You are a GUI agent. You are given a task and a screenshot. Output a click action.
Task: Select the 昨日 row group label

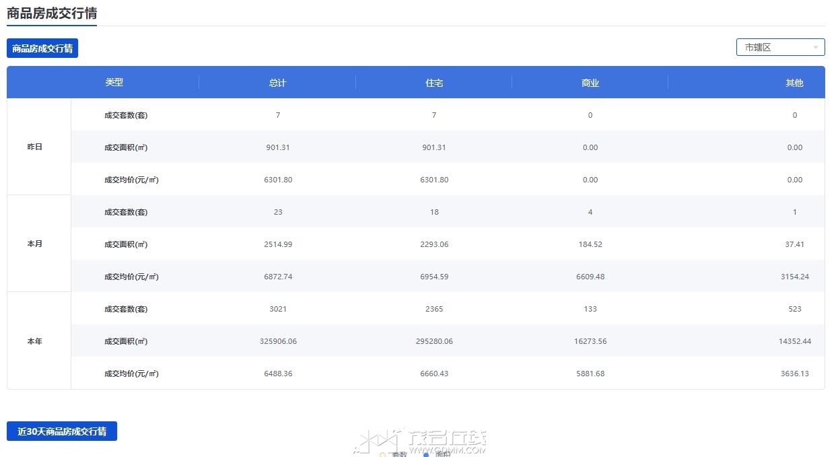coord(34,147)
